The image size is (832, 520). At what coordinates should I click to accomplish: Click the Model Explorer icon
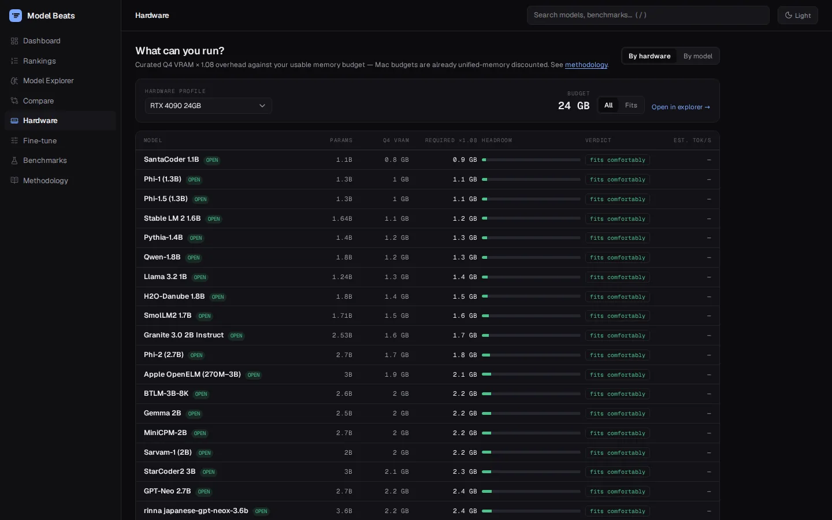click(14, 81)
